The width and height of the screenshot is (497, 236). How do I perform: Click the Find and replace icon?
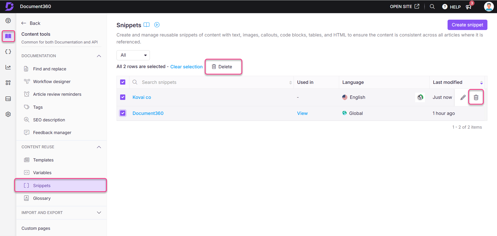point(26,69)
